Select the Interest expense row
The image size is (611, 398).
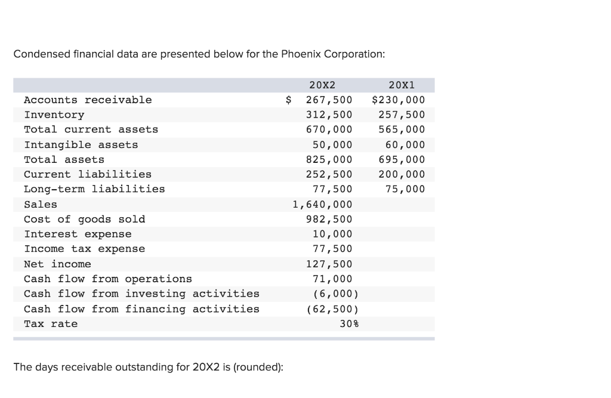pos(78,234)
